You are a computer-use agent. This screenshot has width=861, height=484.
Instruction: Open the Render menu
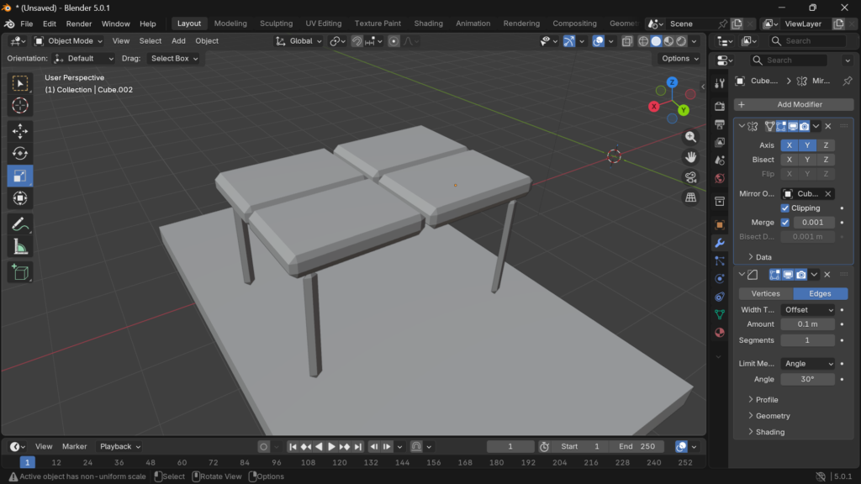pos(78,23)
